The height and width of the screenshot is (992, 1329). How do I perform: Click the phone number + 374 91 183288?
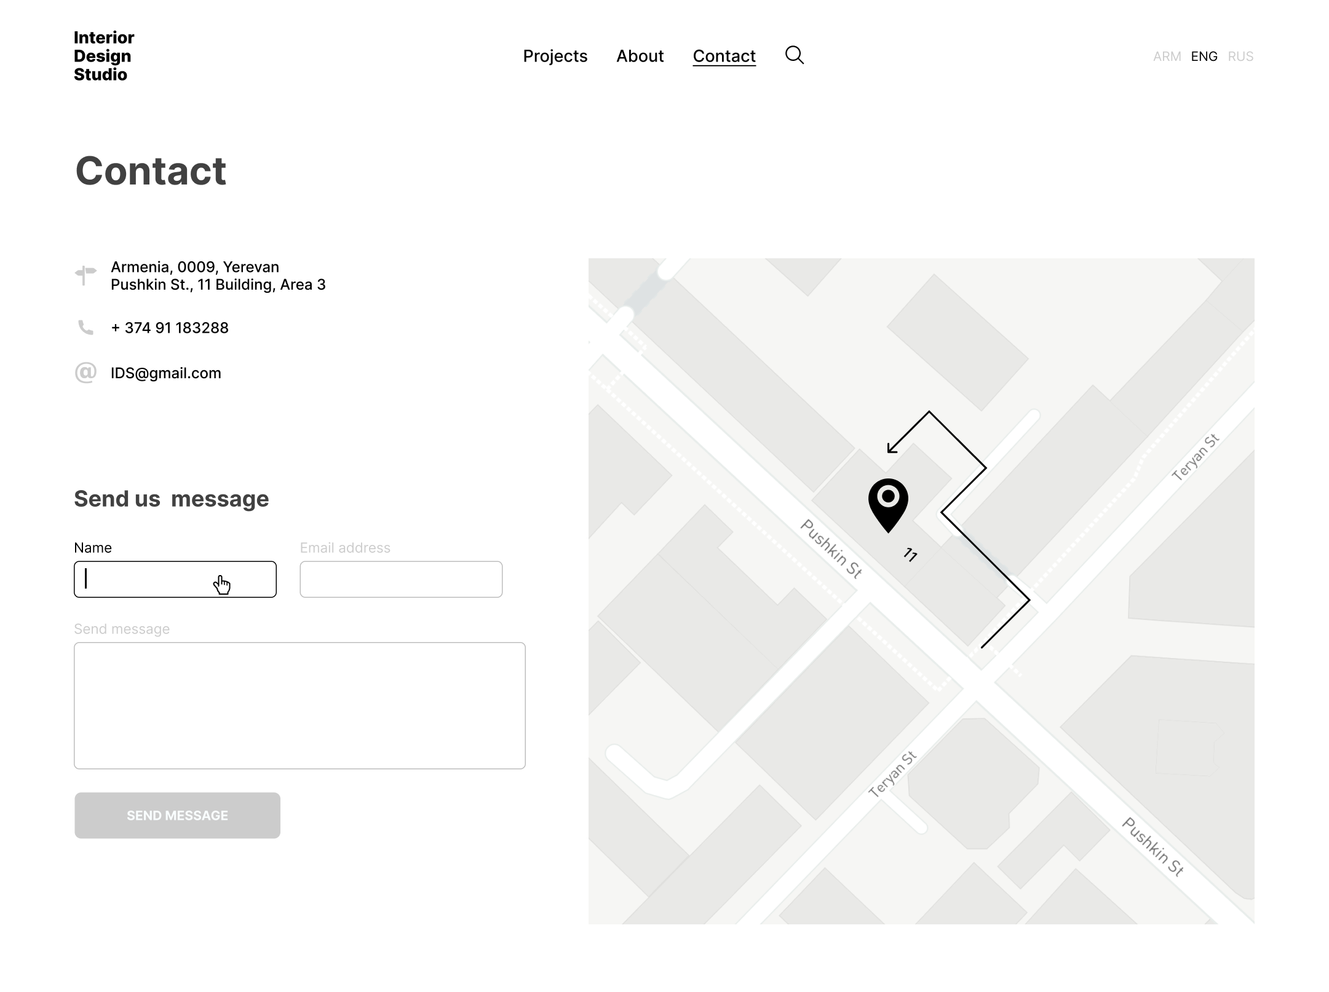170,328
